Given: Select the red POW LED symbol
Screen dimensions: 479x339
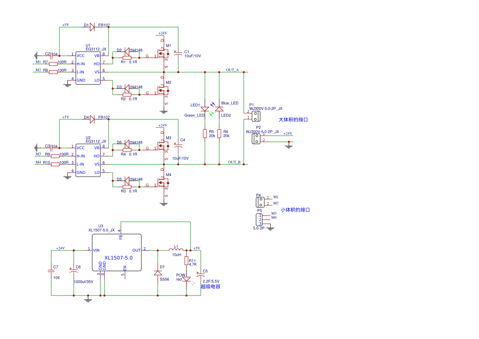Looking at the screenshot, I should (x=186, y=279).
